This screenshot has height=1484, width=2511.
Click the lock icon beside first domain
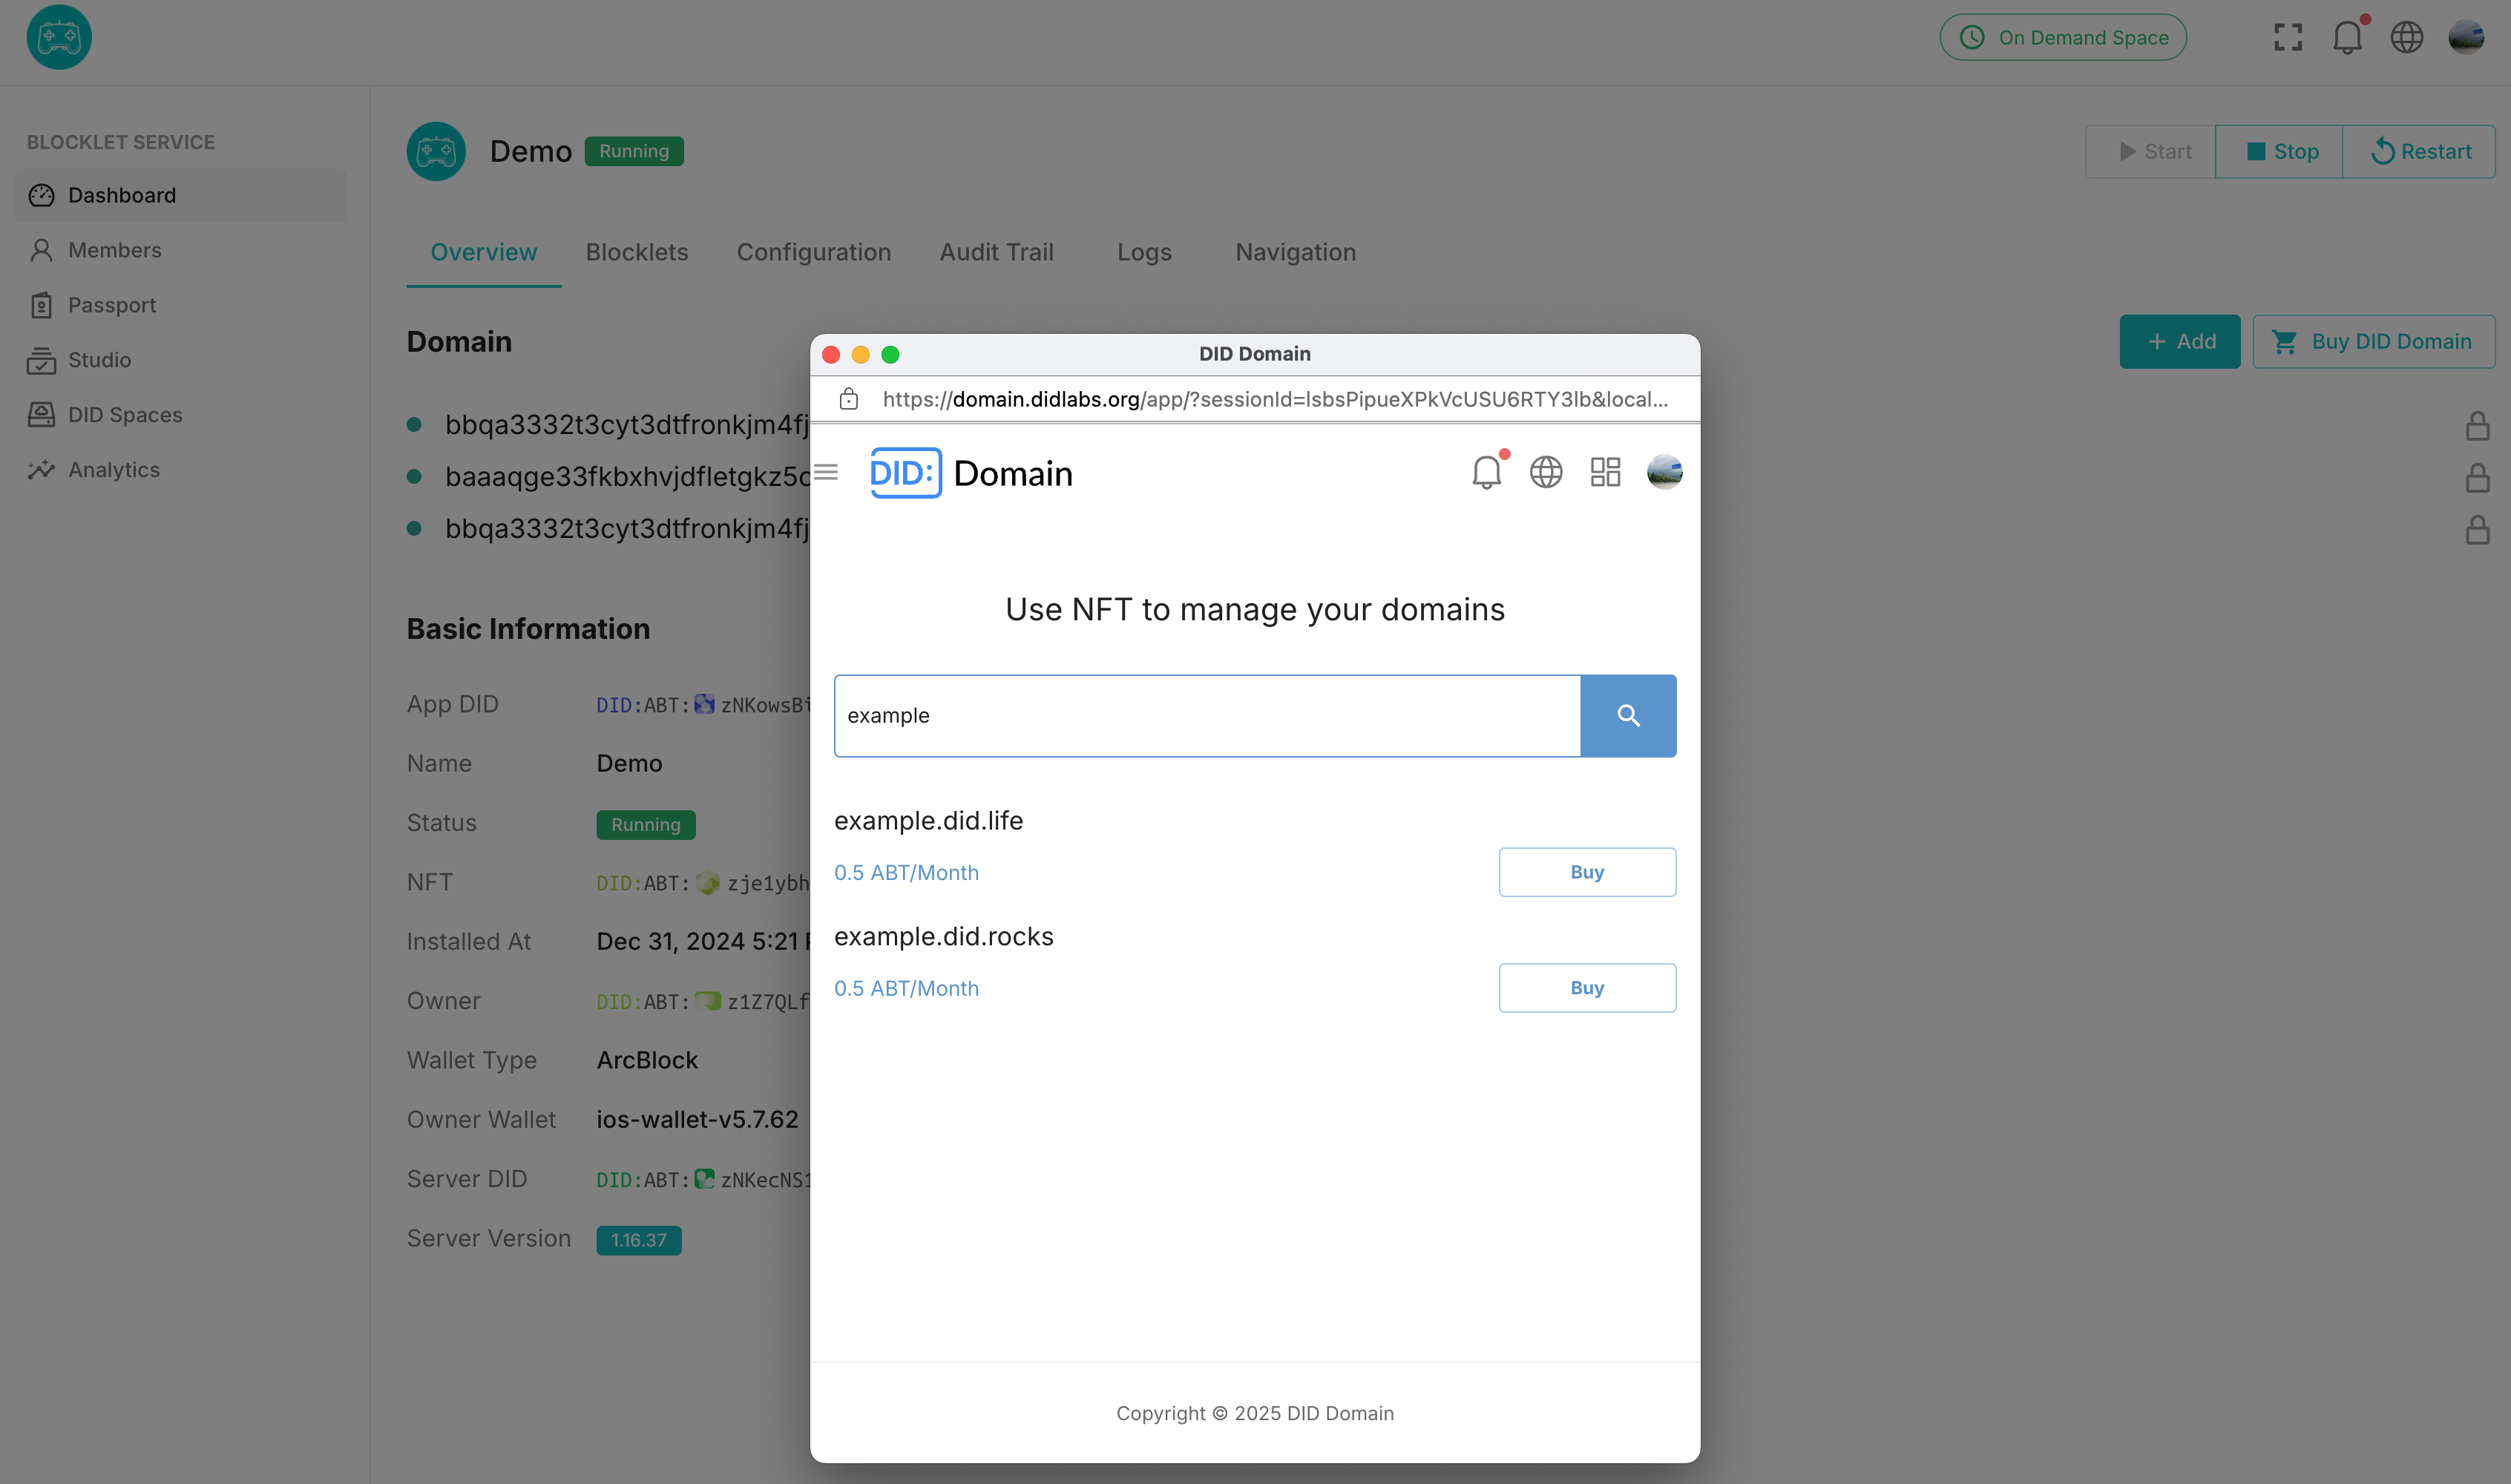click(2476, 426)
